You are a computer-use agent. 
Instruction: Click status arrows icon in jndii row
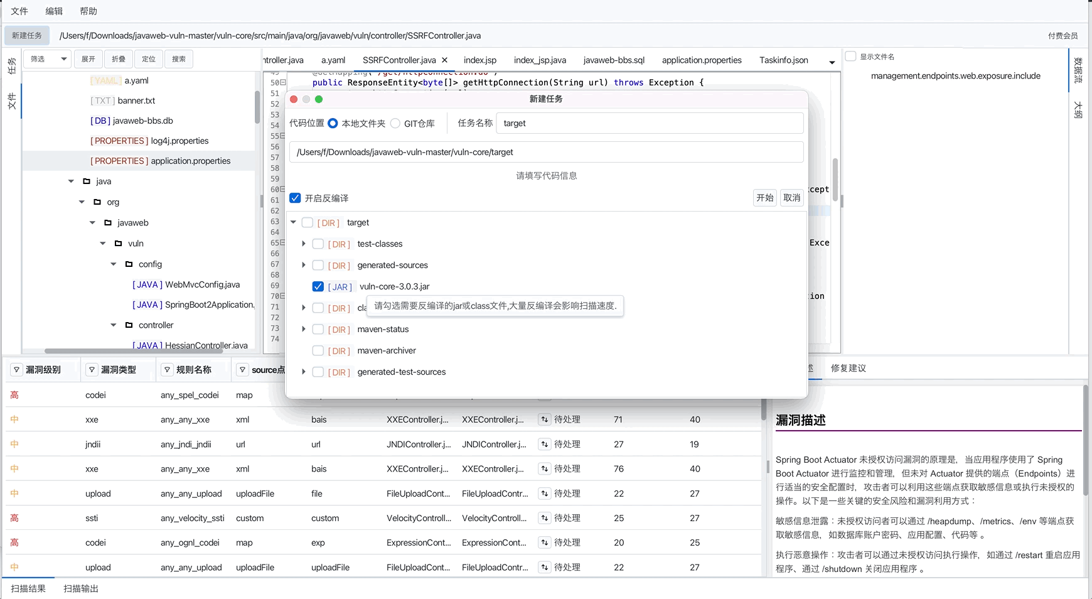coord(544,444)
